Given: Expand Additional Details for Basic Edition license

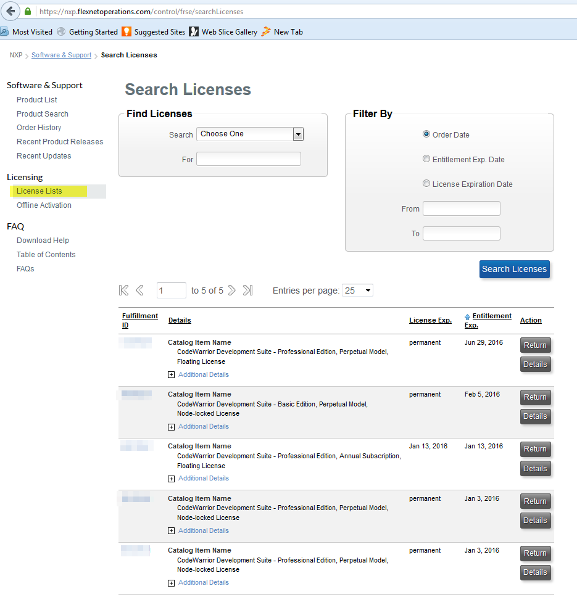Looking at the screenshot, I should click(171, 427).
